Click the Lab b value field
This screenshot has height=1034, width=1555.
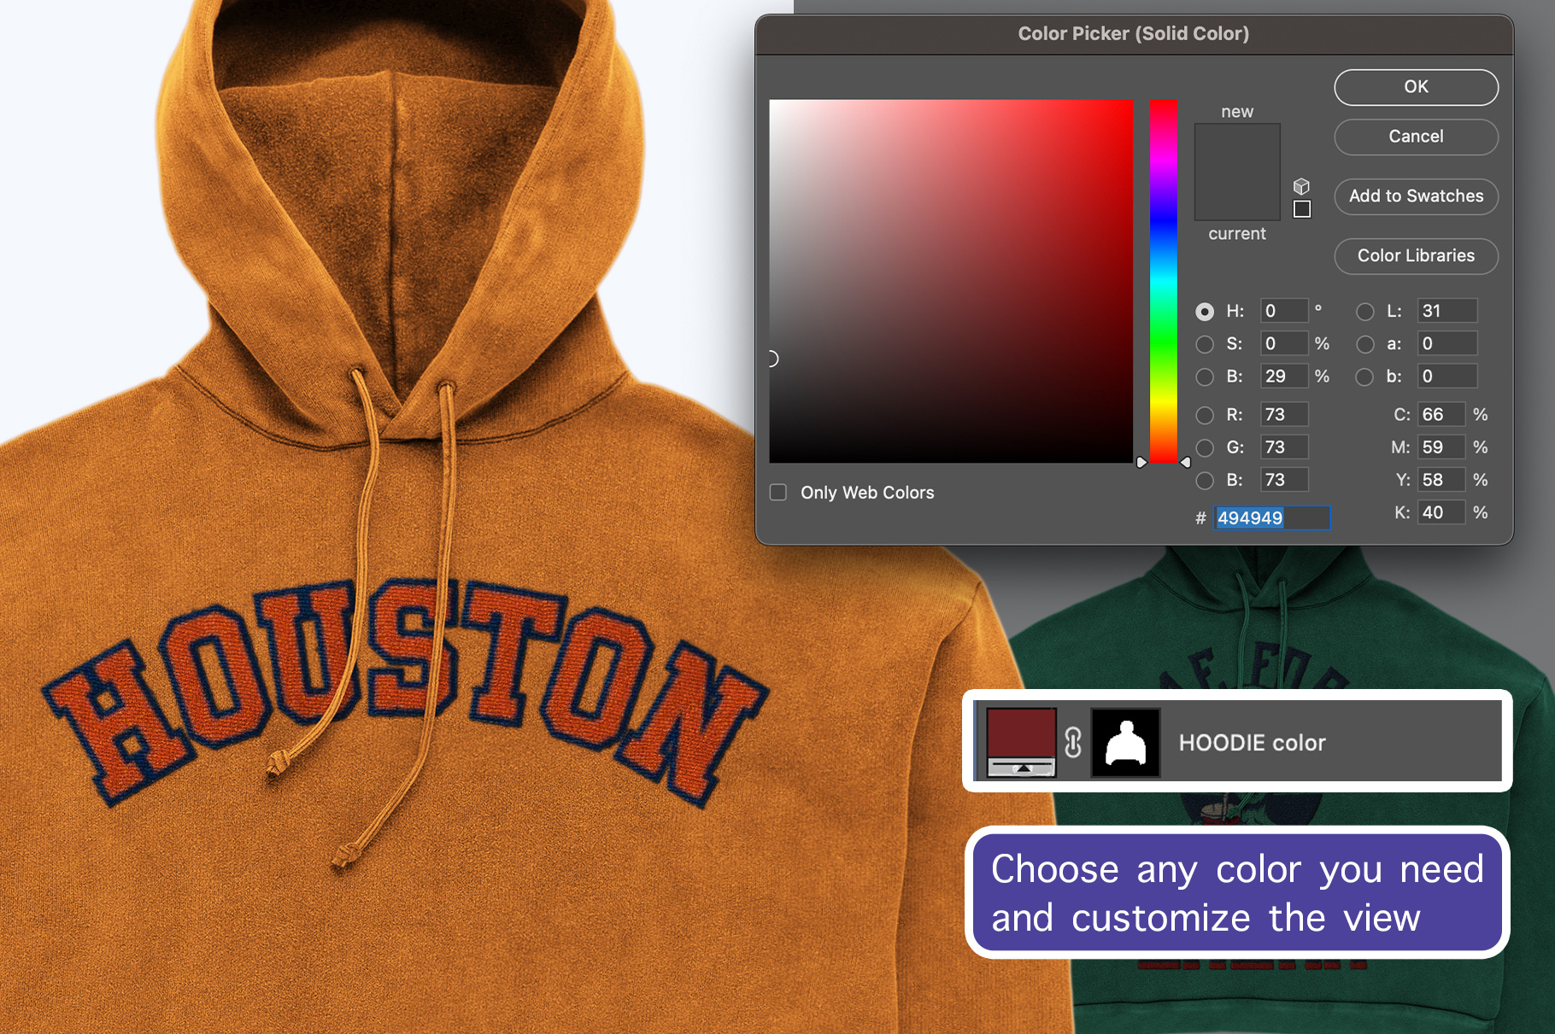[x=1447, y=376]
